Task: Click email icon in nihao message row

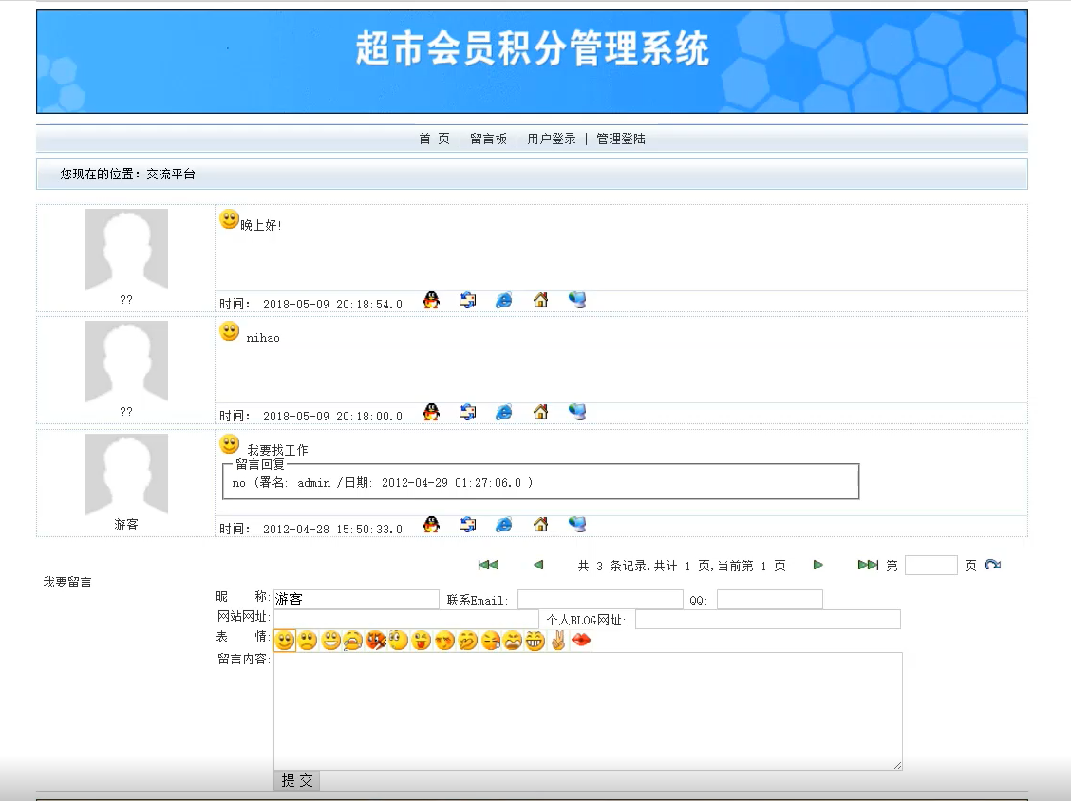Action: pyautogui.click(x=468, y=413)
